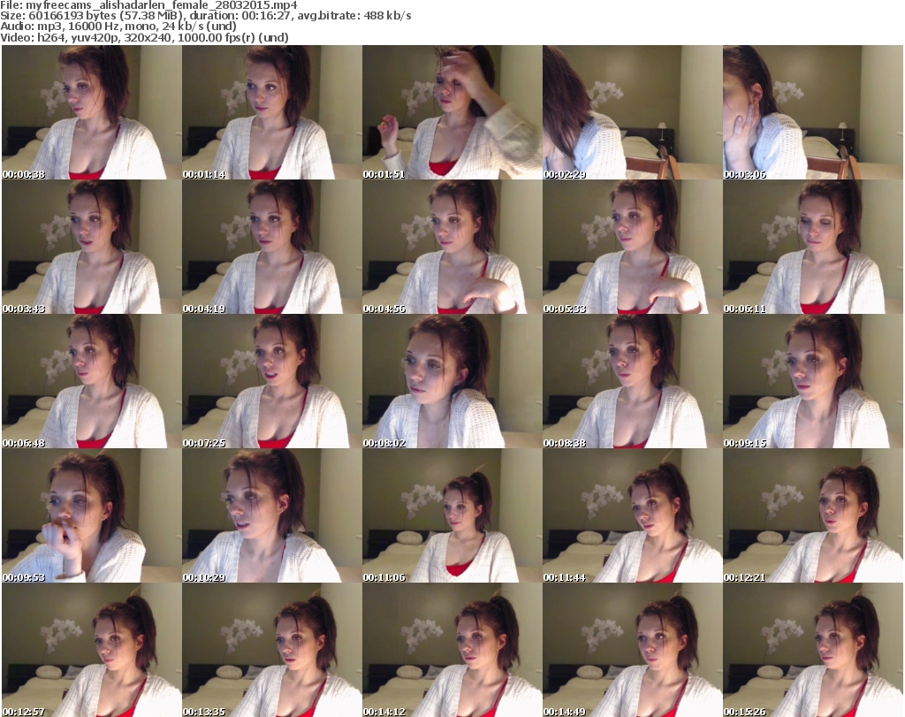Viewport: 905px width, 717px height.
Task: Select the thumbnail frame stamped 00:12:57
Action: [92, 650]
